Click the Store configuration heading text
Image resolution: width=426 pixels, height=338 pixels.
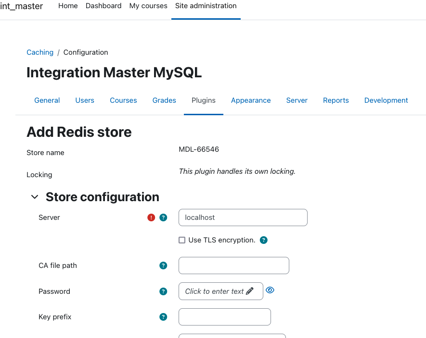103,197
